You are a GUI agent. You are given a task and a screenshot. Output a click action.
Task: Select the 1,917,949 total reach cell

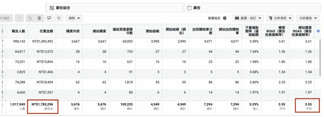click(x=17, y=107)
